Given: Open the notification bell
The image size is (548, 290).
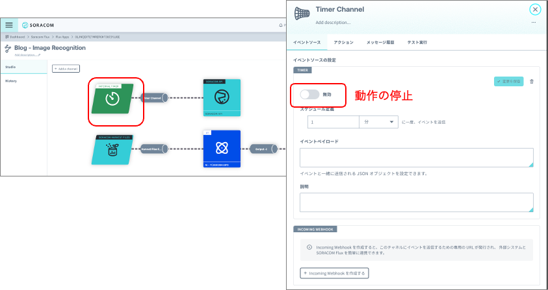Looking at the screenshot, I should tap(281, 25).
